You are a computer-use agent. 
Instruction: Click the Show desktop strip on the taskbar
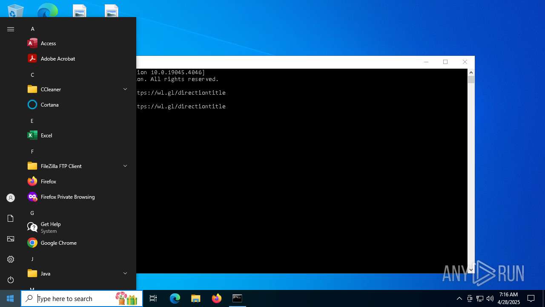pyautogui.click(x=544, y=298)
